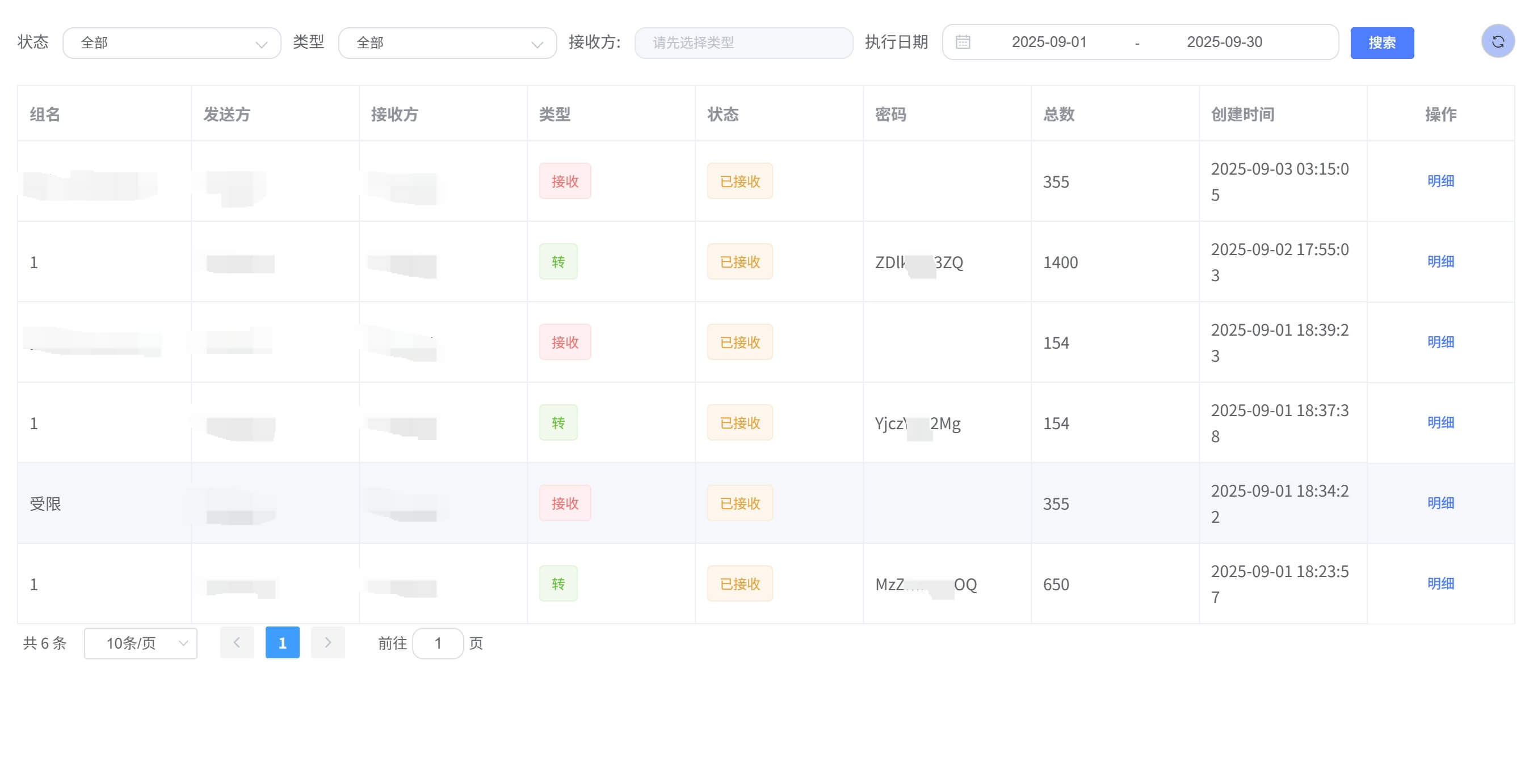
Task: Open the 10条/页 page size dropdown
Action: (x=140, y=642)
